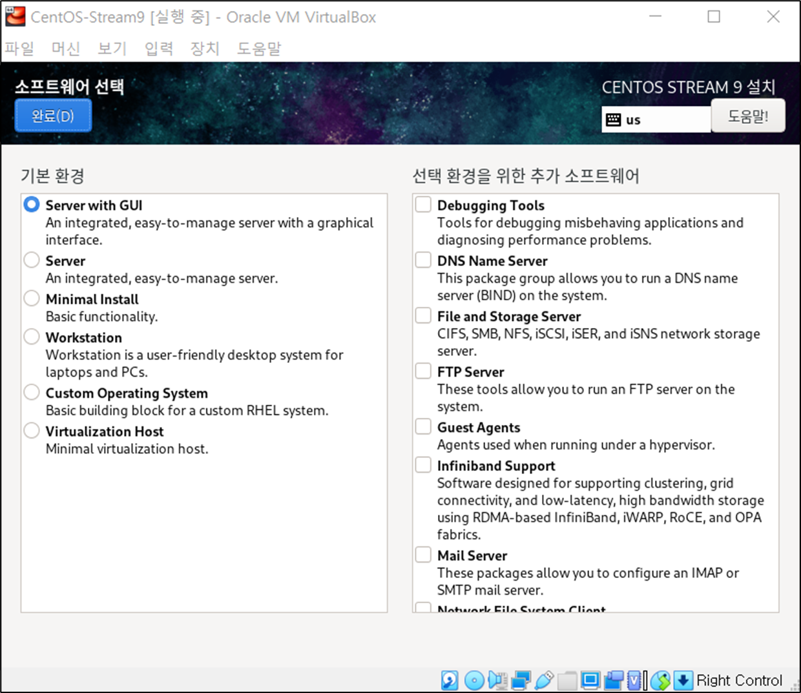Click the 완료(D) done button
Viewport: 801px width, 693px height.
(x=53, y=116)
